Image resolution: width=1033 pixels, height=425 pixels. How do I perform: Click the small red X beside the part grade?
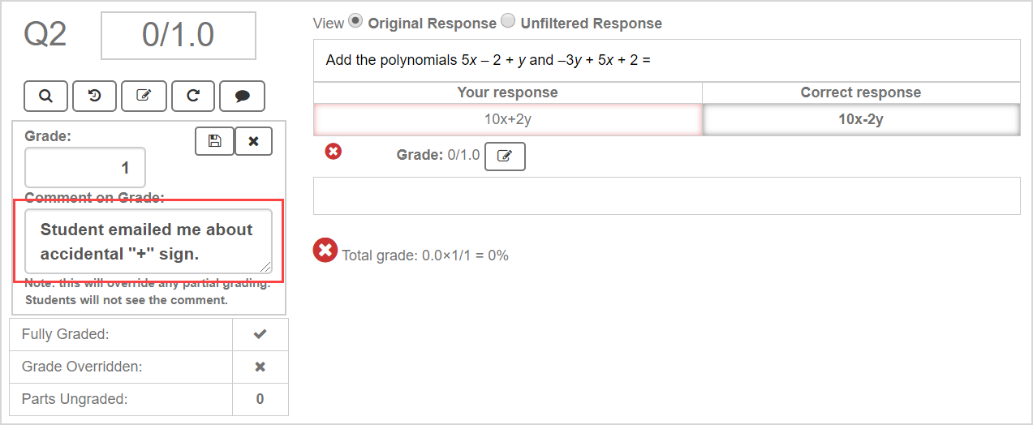pyautogui.click(x=333, y=151)
